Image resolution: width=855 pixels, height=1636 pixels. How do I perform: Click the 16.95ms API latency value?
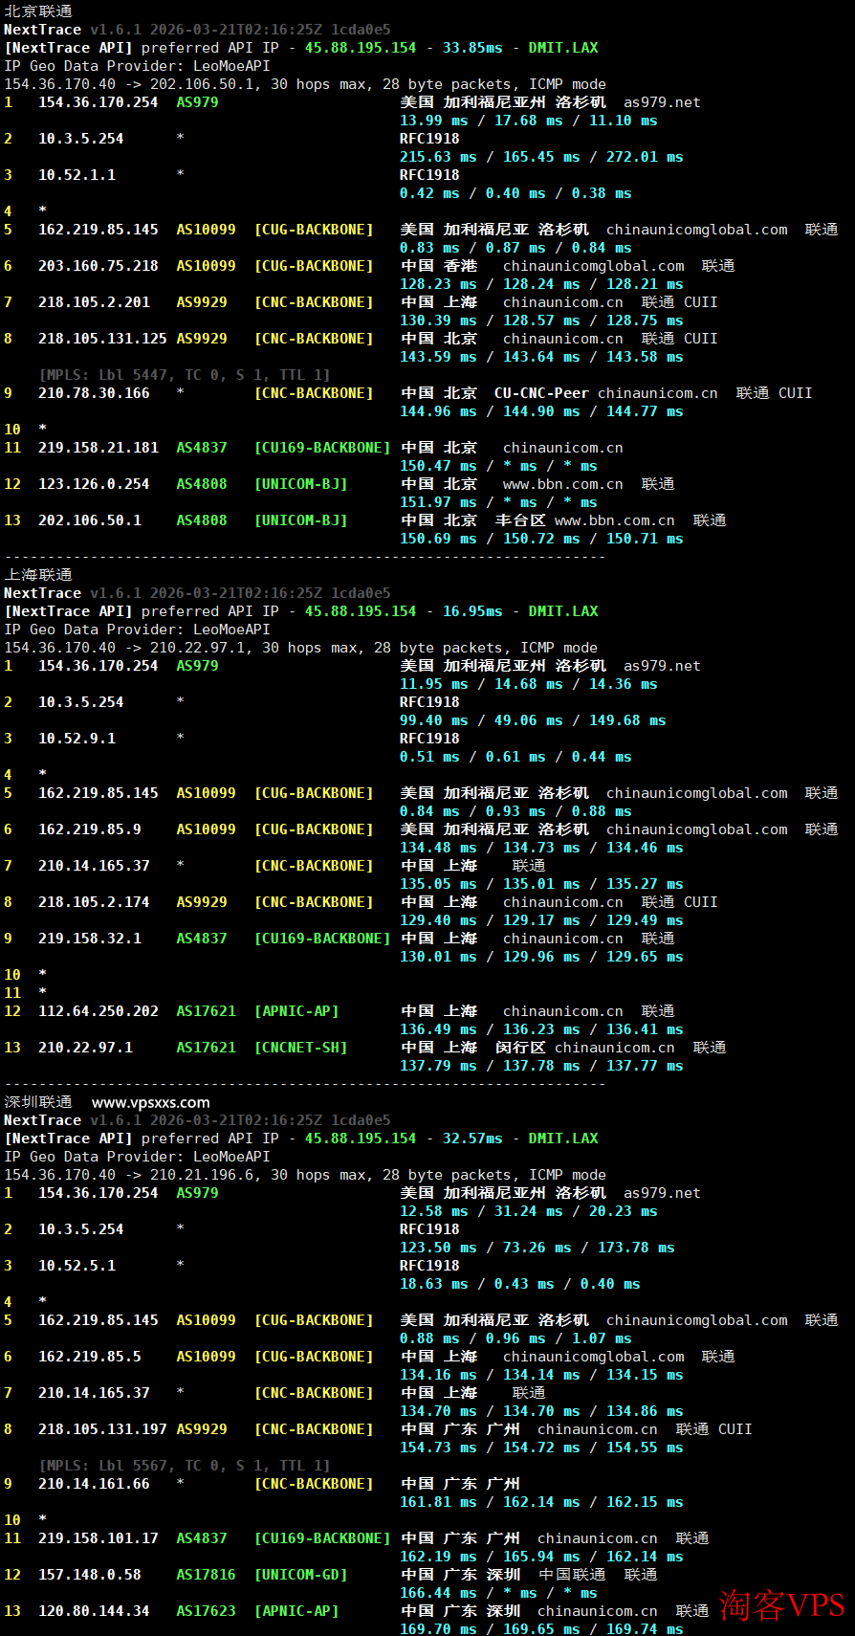tap(472, 611)
